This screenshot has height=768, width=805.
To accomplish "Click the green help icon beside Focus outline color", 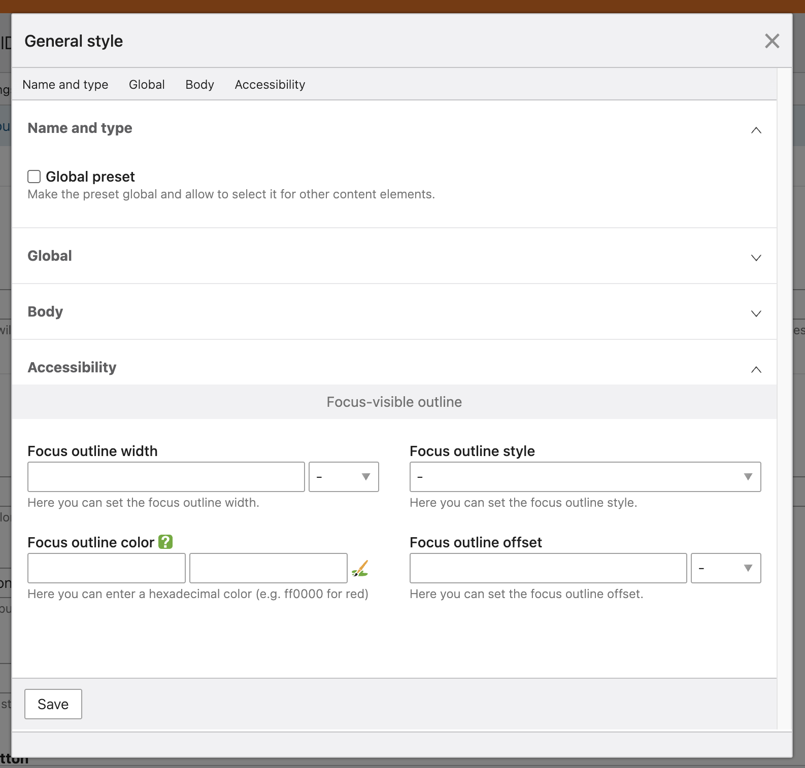I will 165,542.
